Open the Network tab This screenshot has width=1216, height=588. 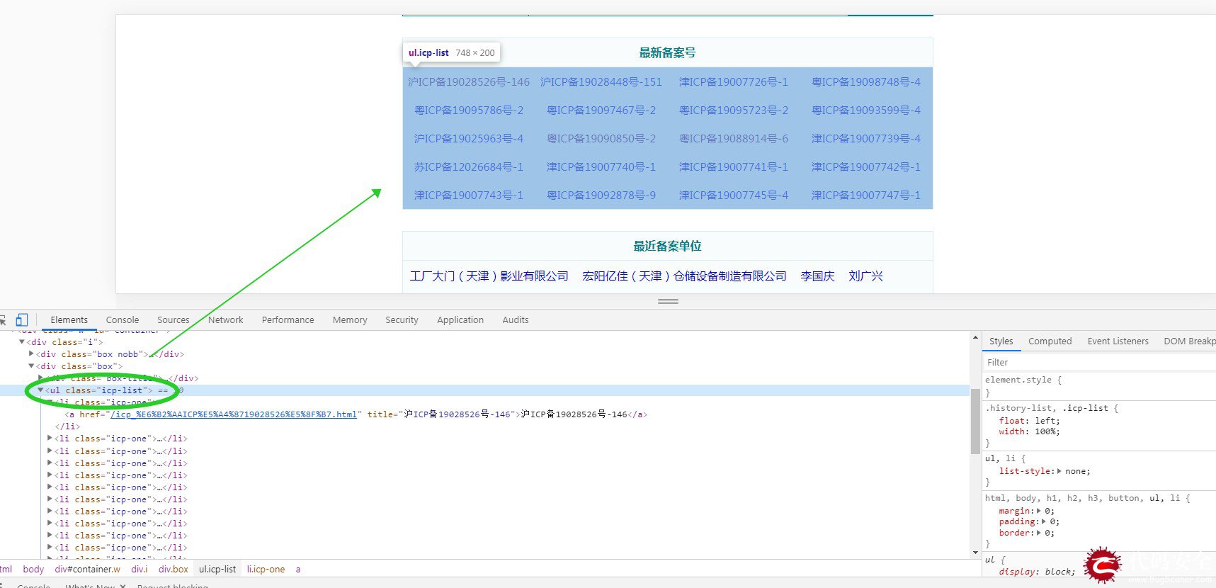(x=226, y=320)
